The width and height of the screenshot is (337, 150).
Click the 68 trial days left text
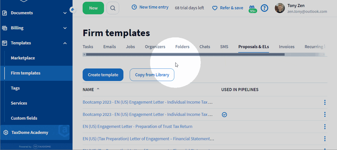click(x=189, y=8)
